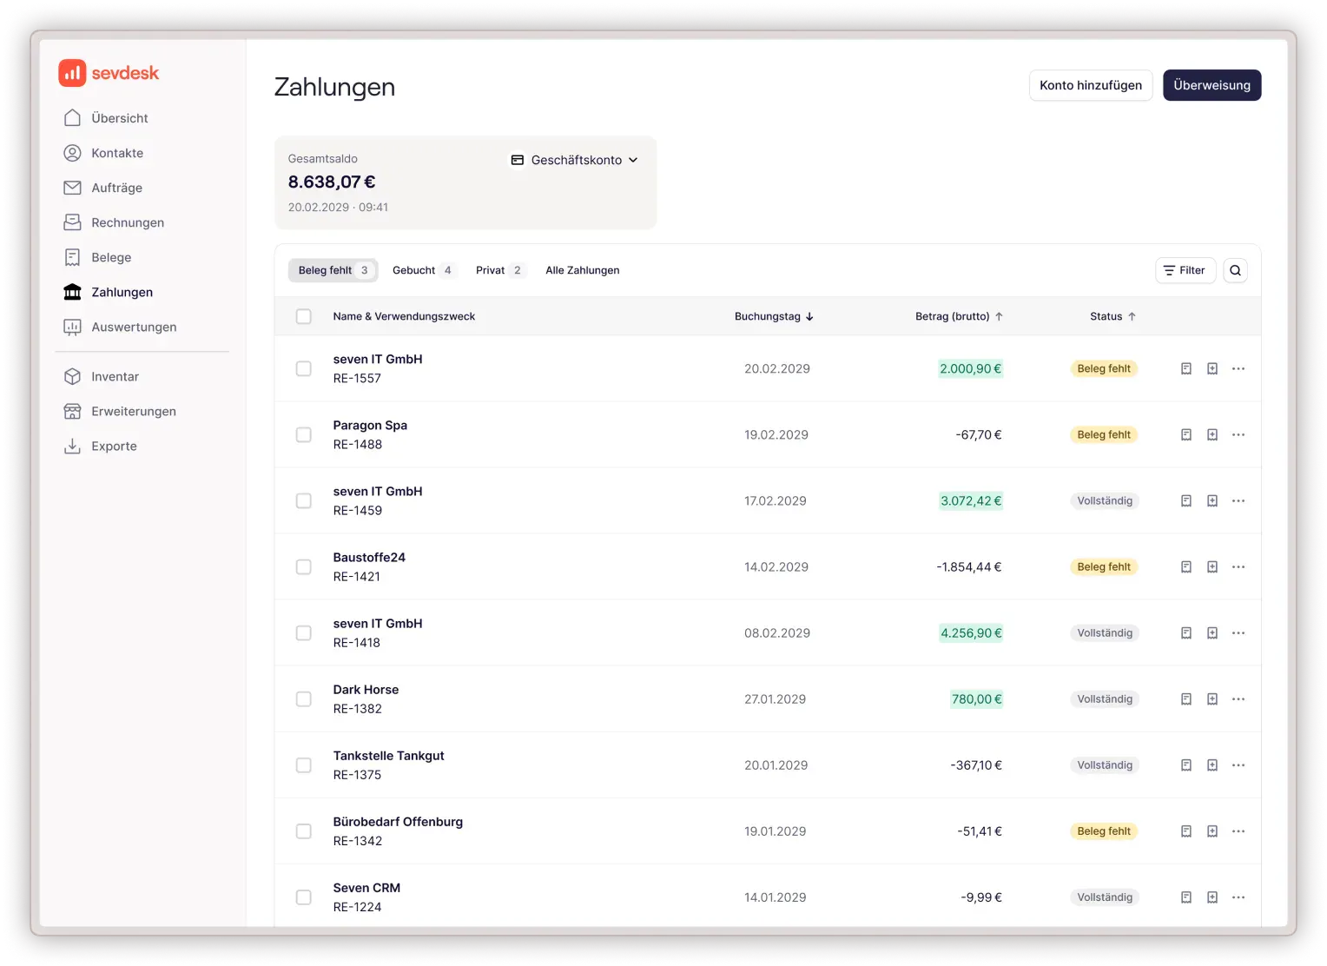The width and height of the screenshot is (1327, 966).
Task: Click receipt icon in Tankstelle Tankgut row
Action: tap(1186, 764)
